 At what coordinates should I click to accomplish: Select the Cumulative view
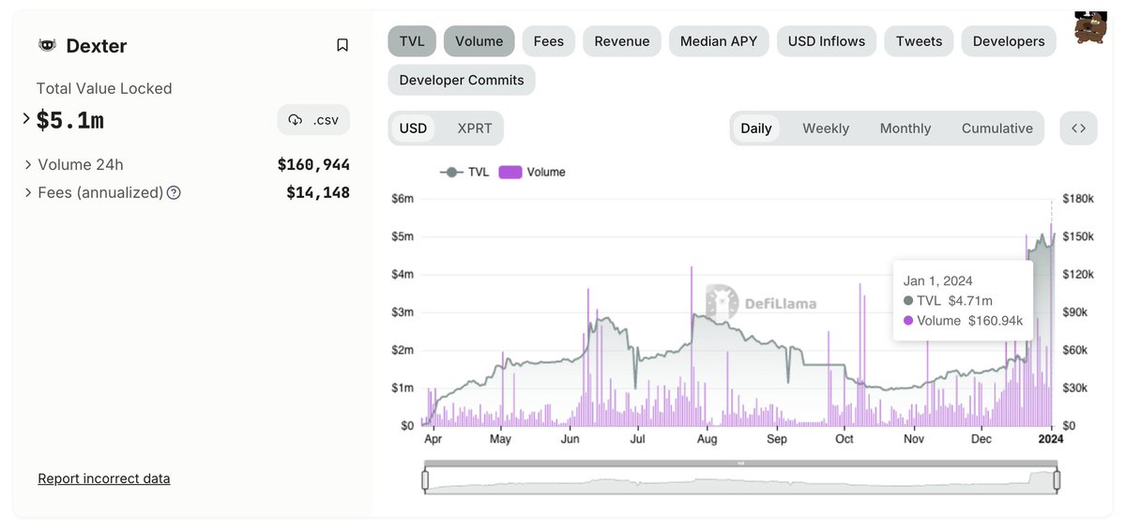(x=997, y=129)
